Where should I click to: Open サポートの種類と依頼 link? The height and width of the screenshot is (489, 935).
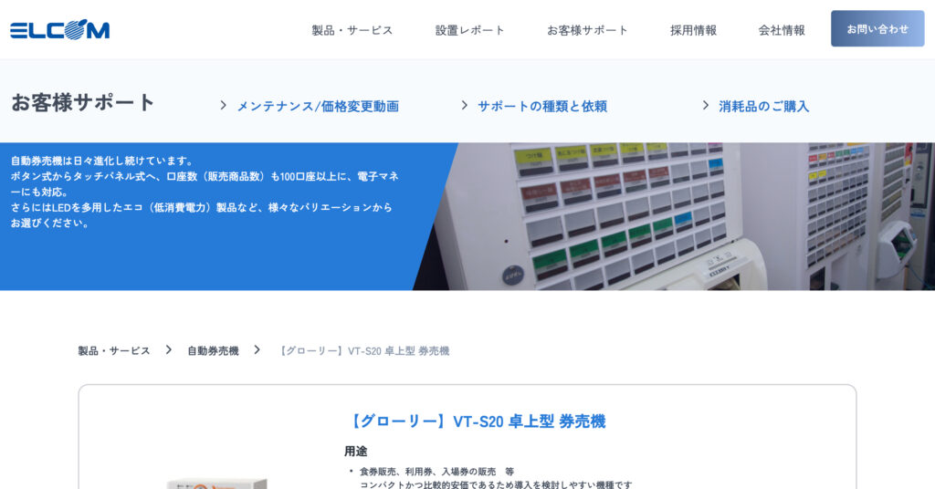point(542,106)
